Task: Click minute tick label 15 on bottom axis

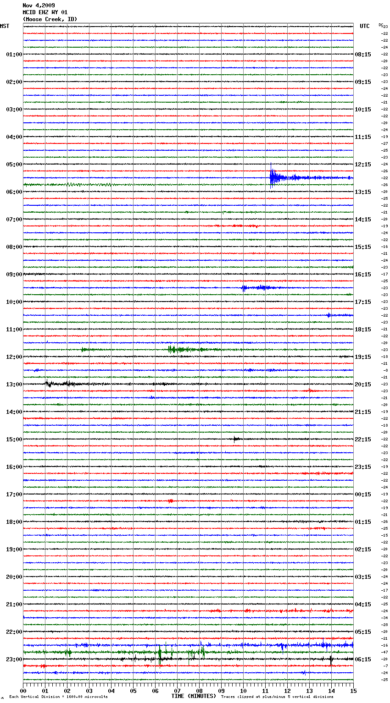Action: [353, 691]
